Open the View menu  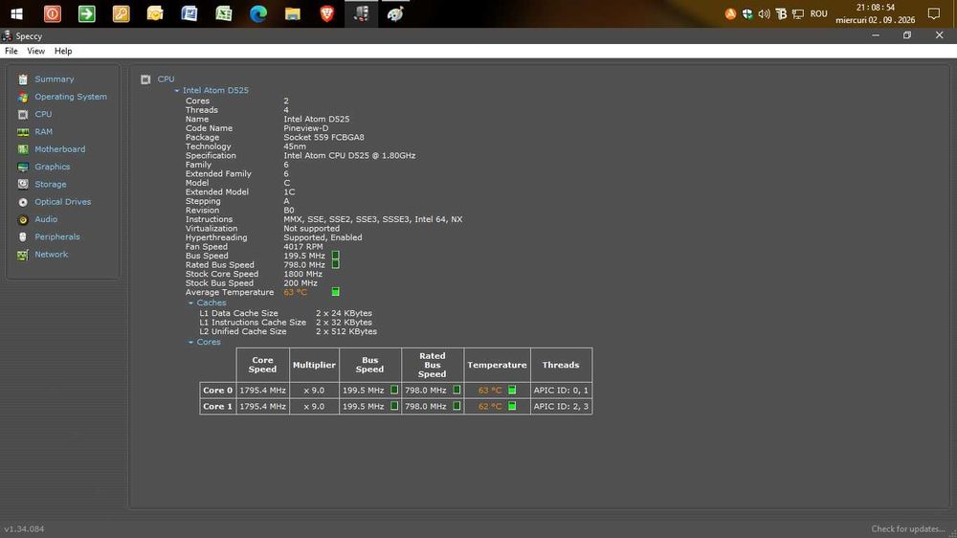pyautogui.click(x=35, y=51)
